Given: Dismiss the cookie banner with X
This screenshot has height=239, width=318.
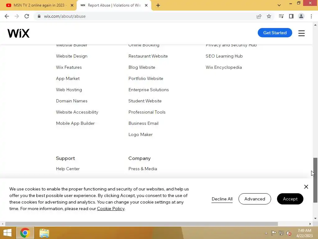Looking at the screenshot, I should pos(306,187).
